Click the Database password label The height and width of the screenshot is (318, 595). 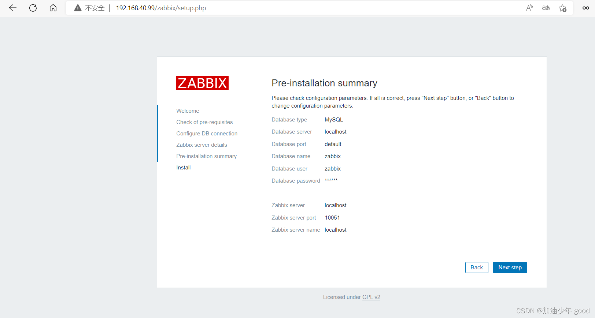296,181
